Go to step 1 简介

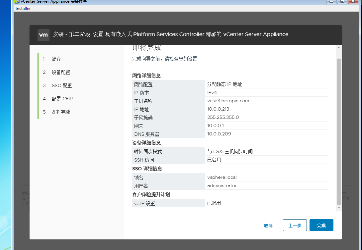(x=56, y=59)
